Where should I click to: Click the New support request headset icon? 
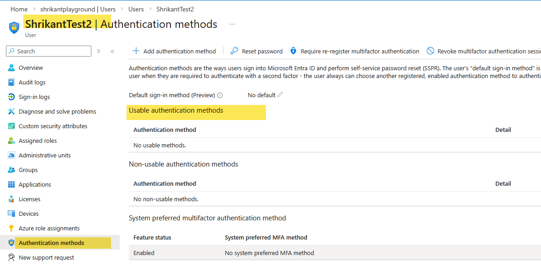[x=12, y=257]
